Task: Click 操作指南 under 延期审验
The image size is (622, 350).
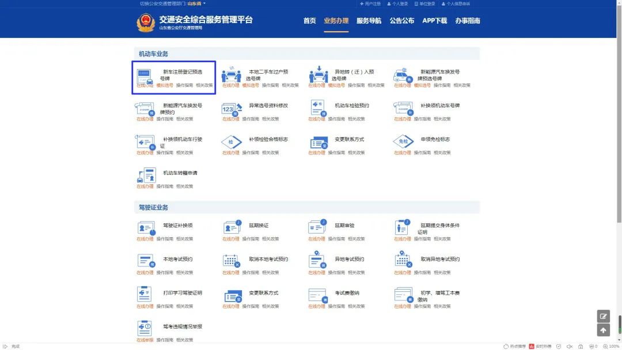Action: point(336,239)
